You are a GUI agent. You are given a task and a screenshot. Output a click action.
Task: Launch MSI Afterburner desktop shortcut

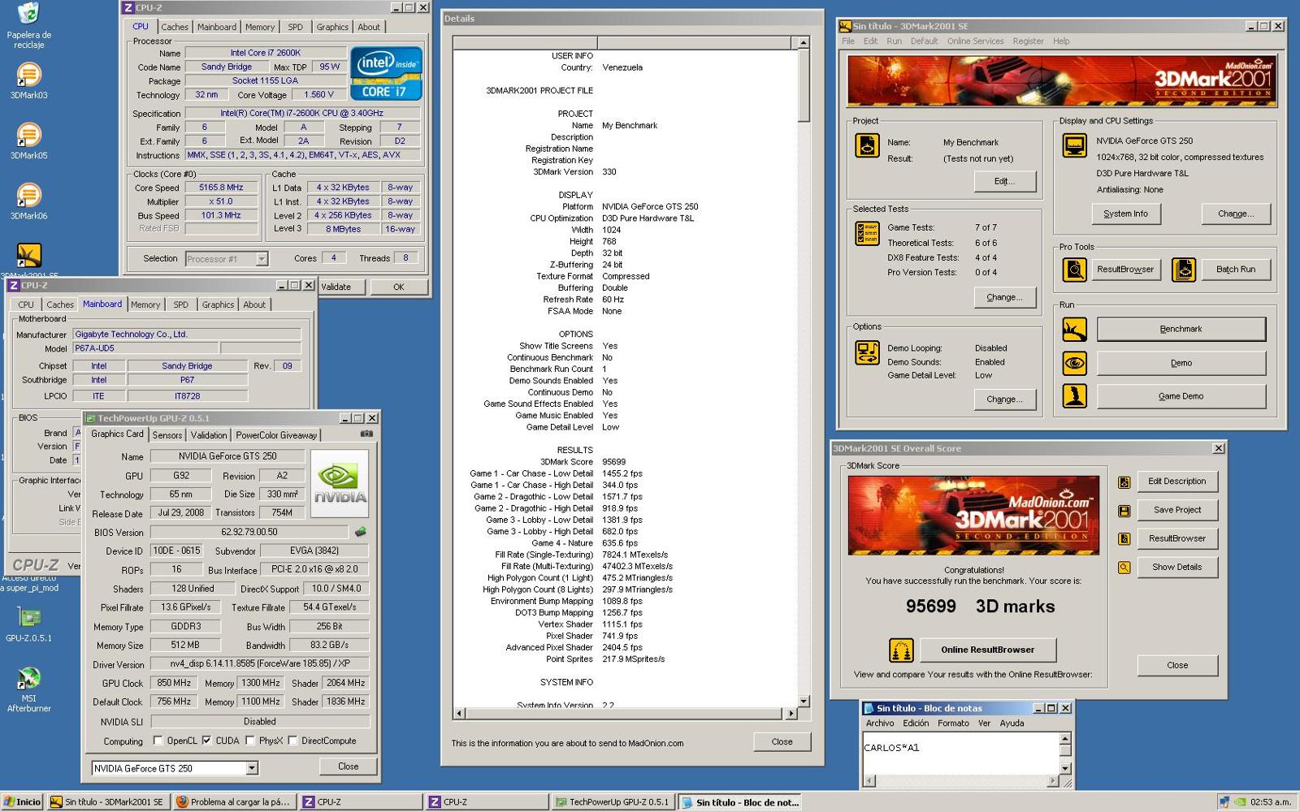pyautogui.click(x=28, y=689)
